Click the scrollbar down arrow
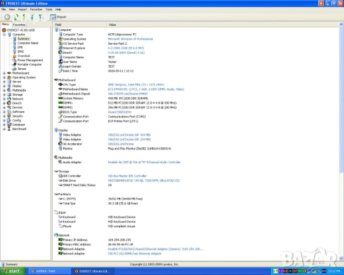This screenshot has height=275, width=344. (x=341, y=258)
